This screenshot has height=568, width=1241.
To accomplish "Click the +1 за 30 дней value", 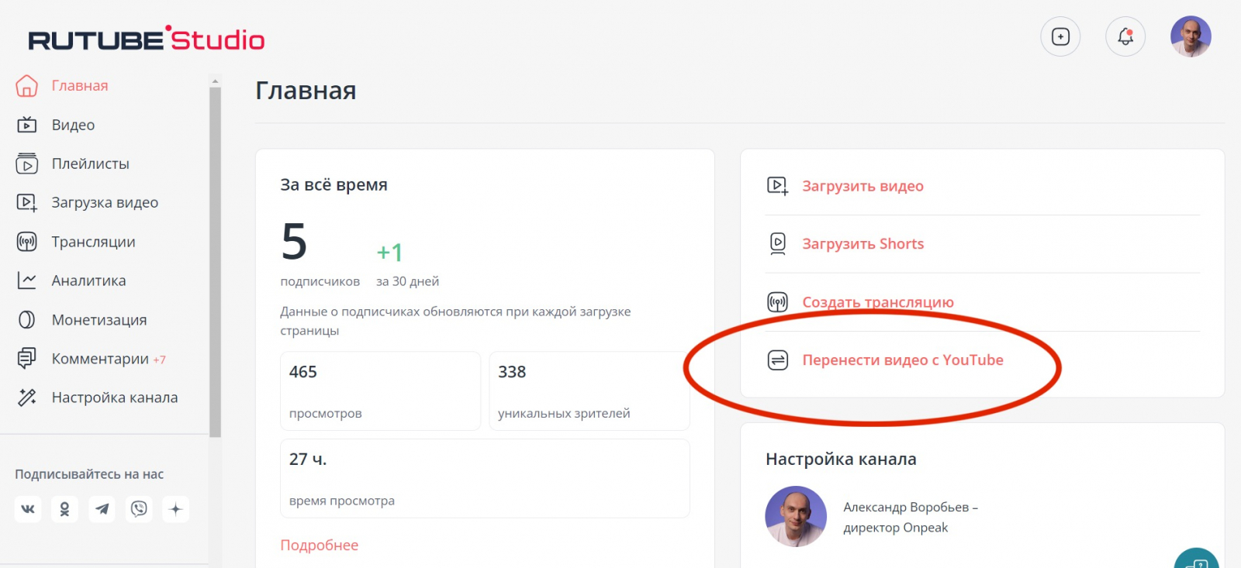I will pos(389,252).
